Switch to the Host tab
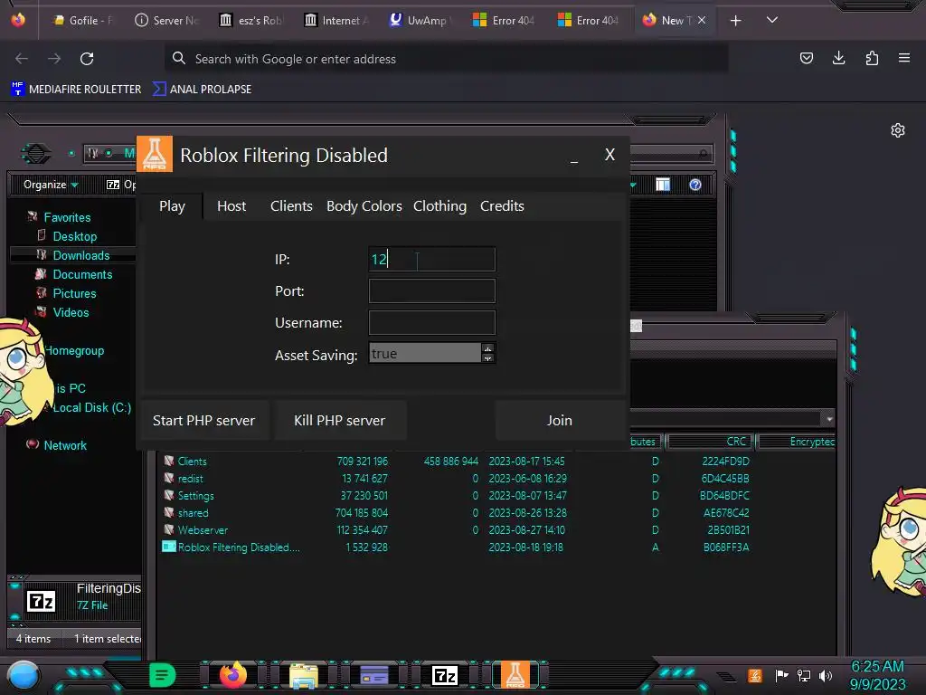 231,206
